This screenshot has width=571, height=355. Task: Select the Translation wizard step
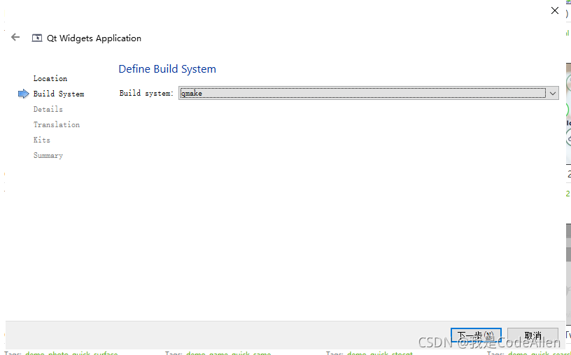(57, 124)
